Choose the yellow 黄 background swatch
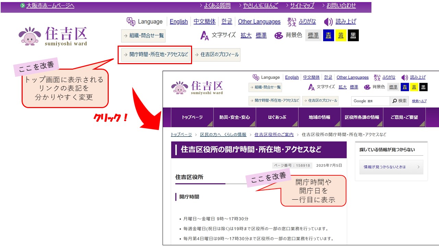The image size is (439, 247). coord(341,35)
